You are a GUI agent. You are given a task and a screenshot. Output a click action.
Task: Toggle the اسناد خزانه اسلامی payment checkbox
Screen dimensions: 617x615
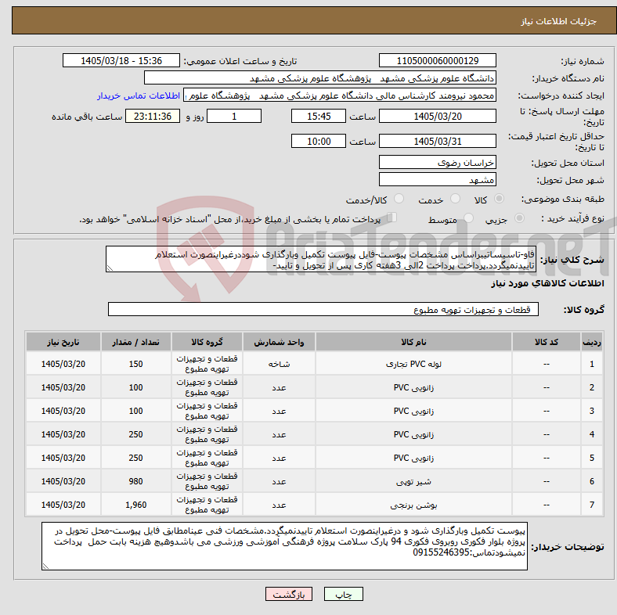[391, 217]
